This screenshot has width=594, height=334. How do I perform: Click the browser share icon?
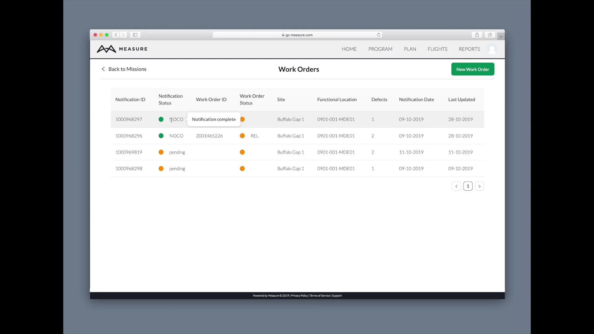(477, 35)
